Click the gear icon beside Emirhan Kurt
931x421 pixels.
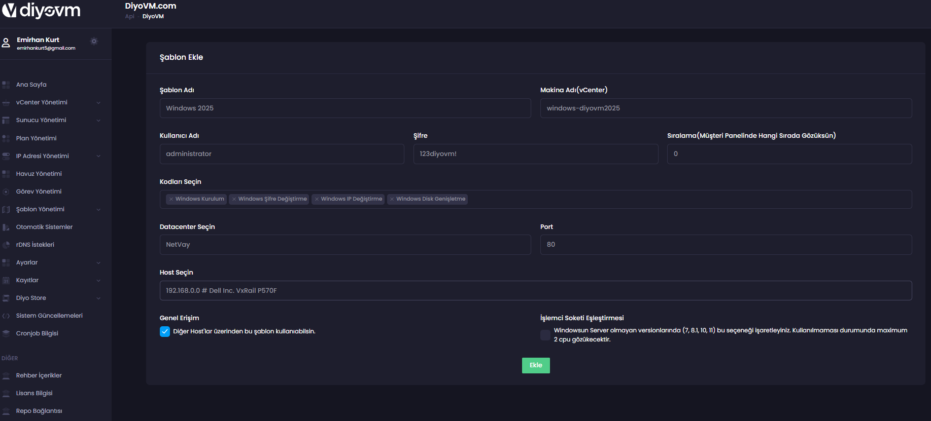tap(94, 41)
